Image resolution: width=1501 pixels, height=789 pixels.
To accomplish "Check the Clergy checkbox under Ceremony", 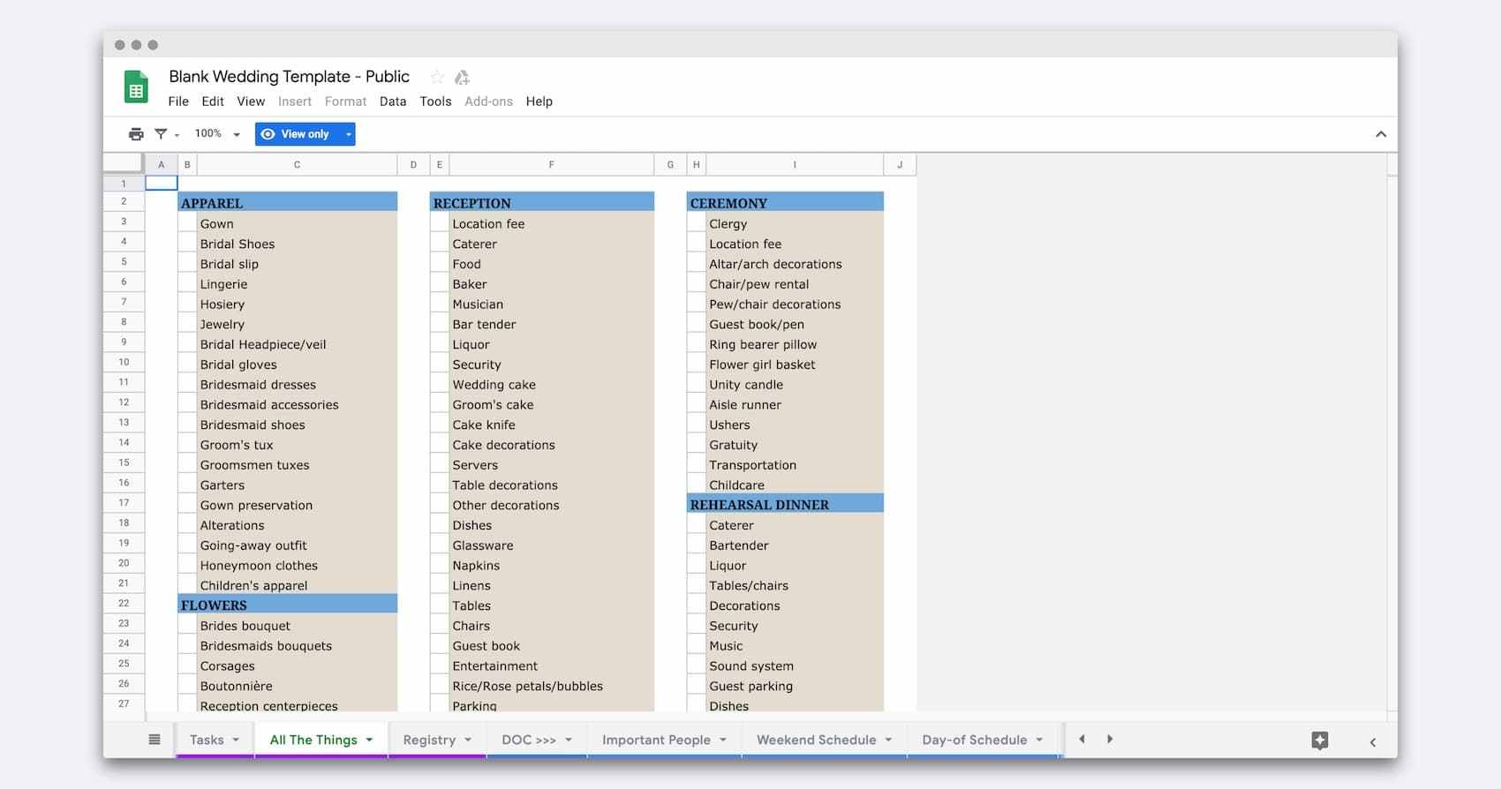I will click(x=697, y=224).
